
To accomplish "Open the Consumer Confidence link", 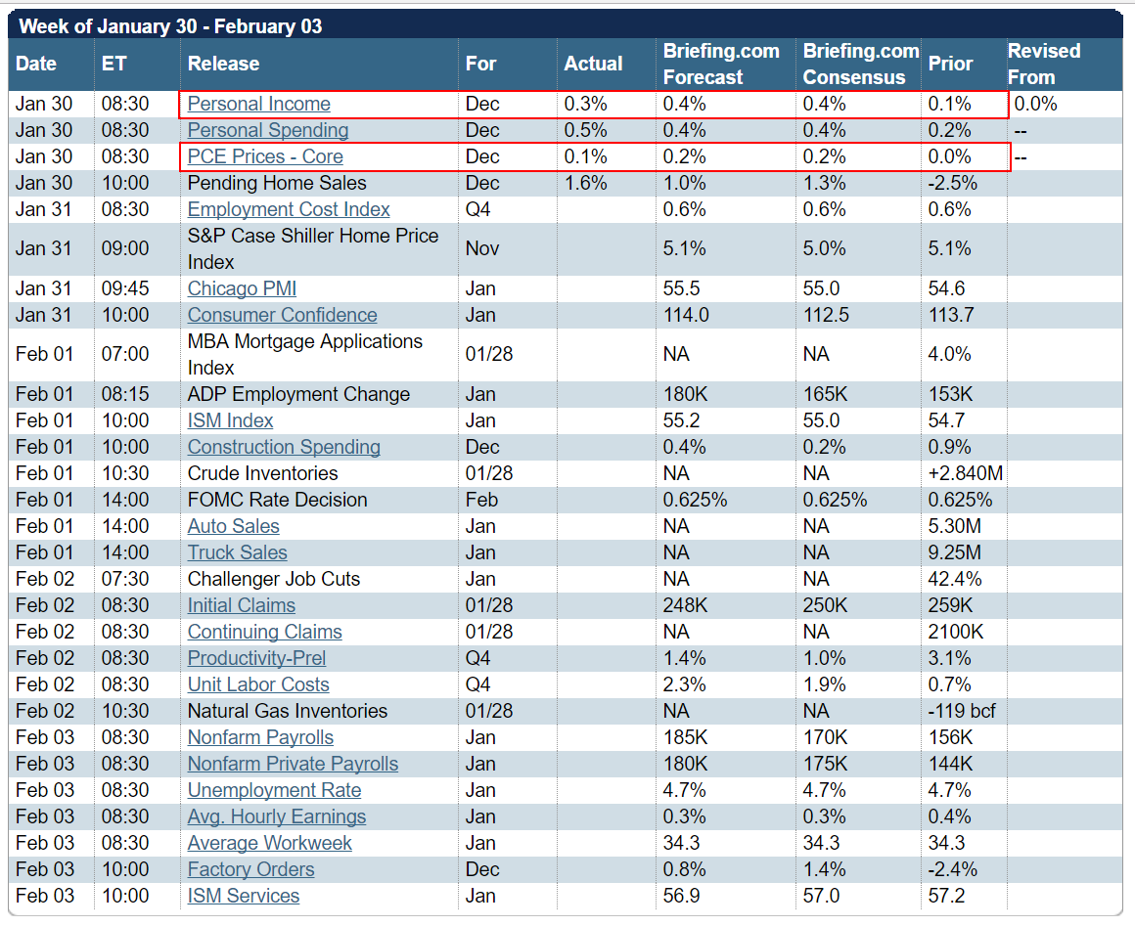I will 283,316.
